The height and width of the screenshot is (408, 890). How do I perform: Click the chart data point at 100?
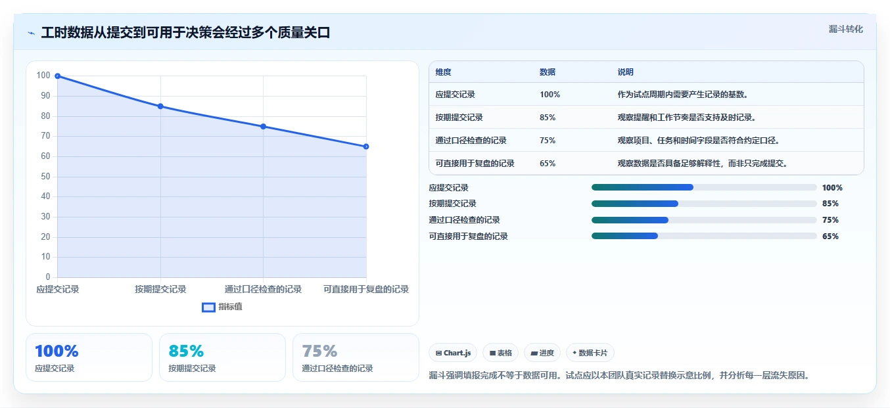pos(58,76)
